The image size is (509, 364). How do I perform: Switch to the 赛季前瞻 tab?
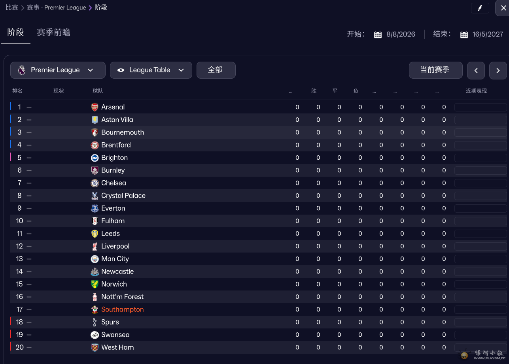click(x=54, y=32)
